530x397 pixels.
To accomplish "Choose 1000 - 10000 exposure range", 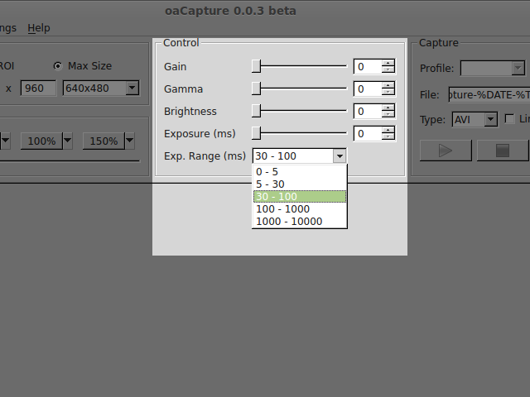I will (x=300, y=222).
